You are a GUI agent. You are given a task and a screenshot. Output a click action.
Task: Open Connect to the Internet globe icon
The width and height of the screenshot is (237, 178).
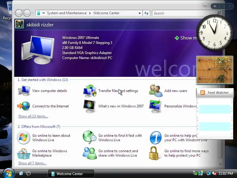[x=24, y=106]
